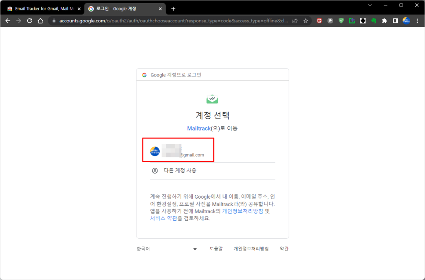Click the black pocket-style extension icon
The width and height of the screenshot is (425, 280).
(x=363, y=21)
